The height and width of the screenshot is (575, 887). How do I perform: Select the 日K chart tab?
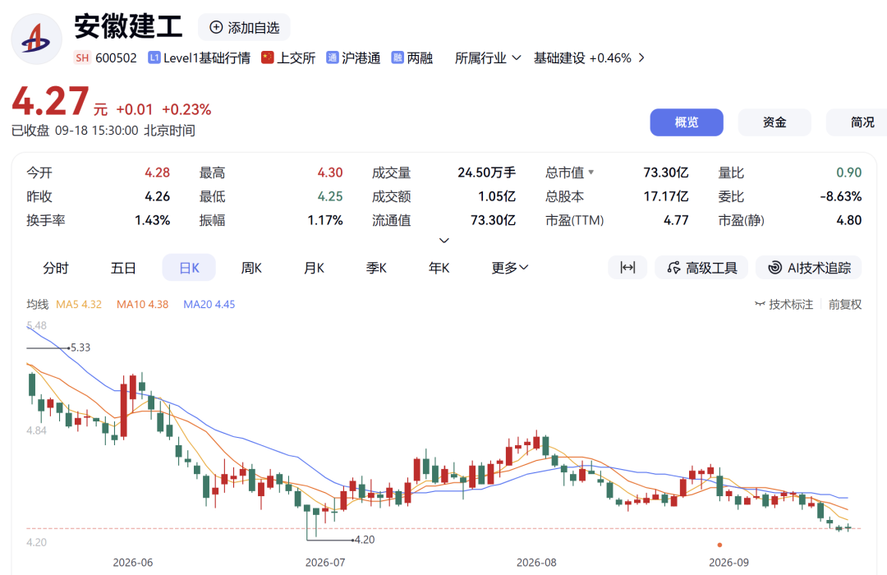(x=189, y=268)
